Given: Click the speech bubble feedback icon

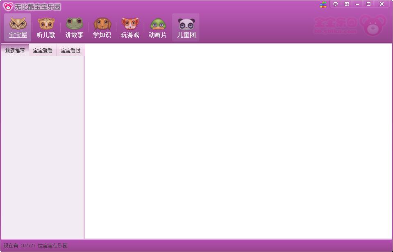Looking at the screenshot, I should click(335, 4).
